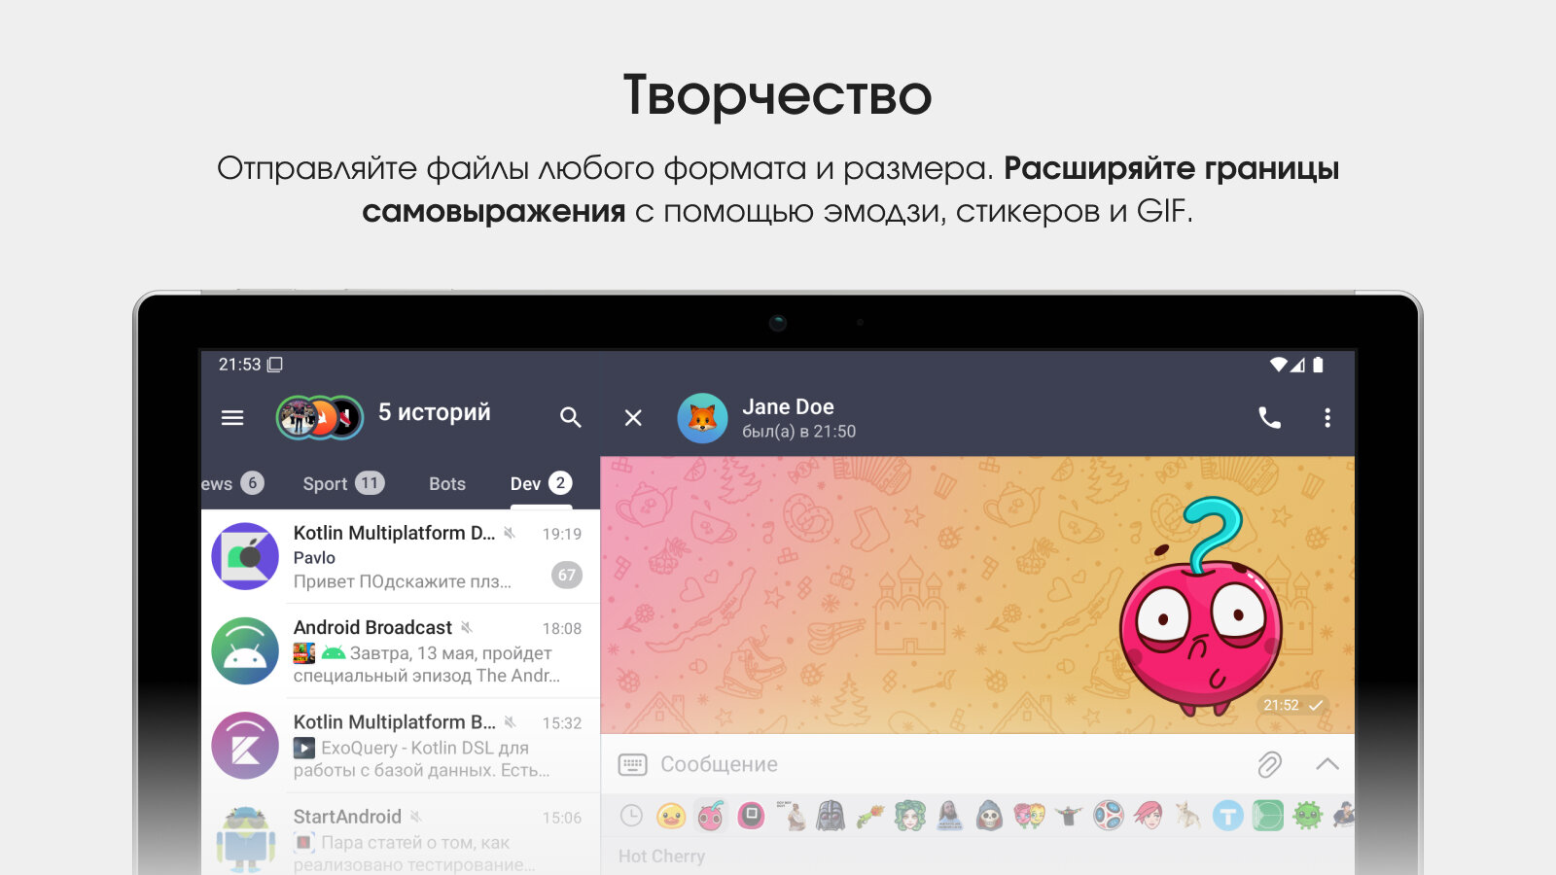Open Jane Doe's fox avatar profile
This screenshot has width=1556, height=875.
click(702, 418)
